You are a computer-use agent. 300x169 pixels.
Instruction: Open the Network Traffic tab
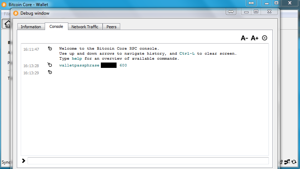85,27
